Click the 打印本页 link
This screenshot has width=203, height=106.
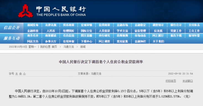click(171, 81)
